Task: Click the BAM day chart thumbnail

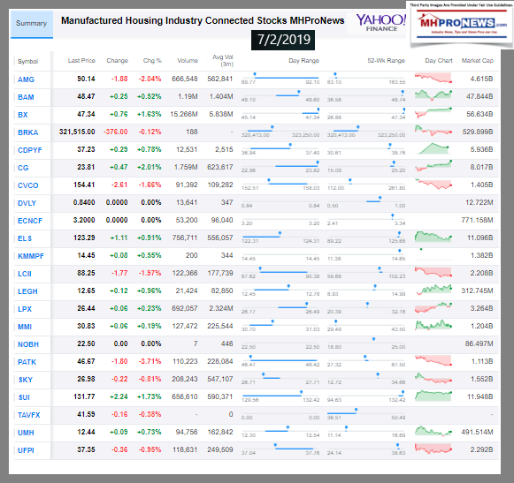Action: [x=433, y=95]
